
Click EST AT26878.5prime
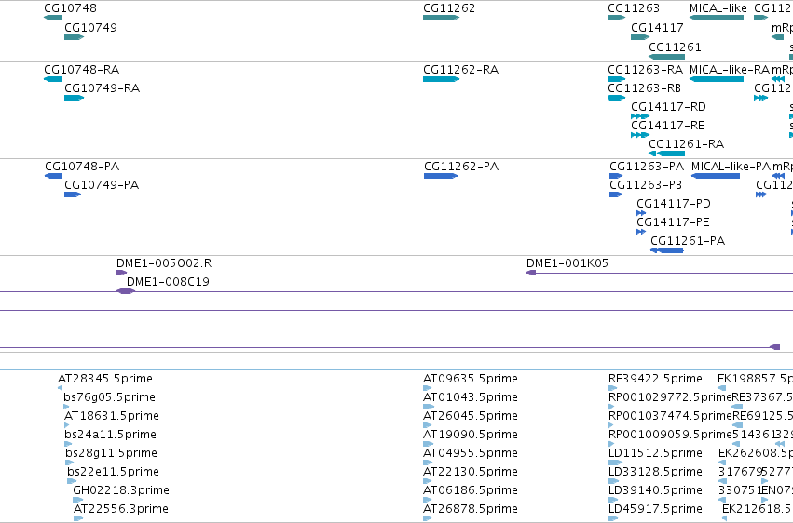click(x=428, y=518)
